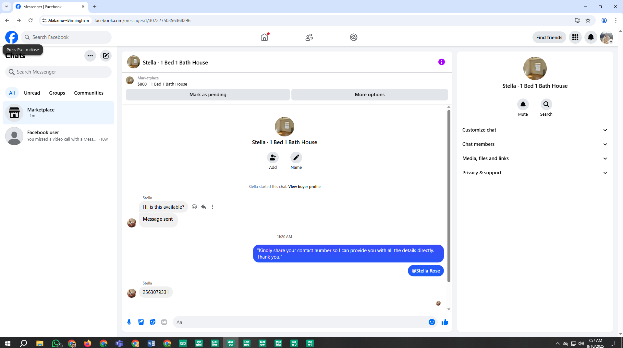
Task: Open Facebook home feed icon
Action: [x=264, y=37]
